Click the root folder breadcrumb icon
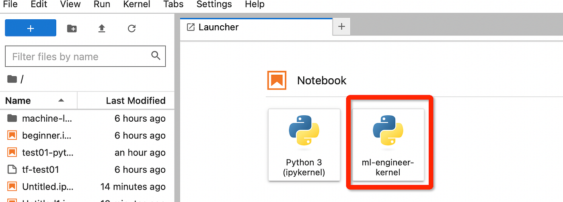Image resolution: width=563 pixels, height=202 pixels. 12,79
